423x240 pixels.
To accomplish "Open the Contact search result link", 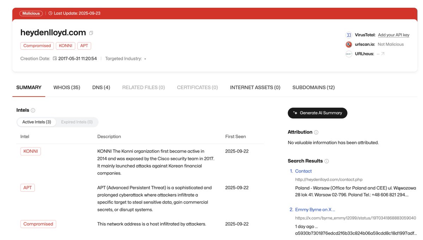I will point(303,171).
